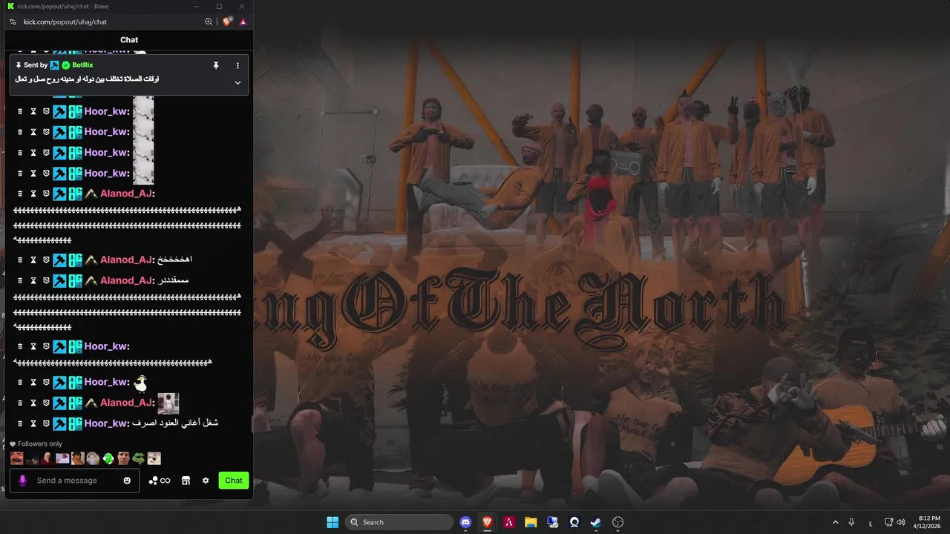Ban via shield icon on اهخخخخخ row
This screenshot has width=950, height=534.
46,260
